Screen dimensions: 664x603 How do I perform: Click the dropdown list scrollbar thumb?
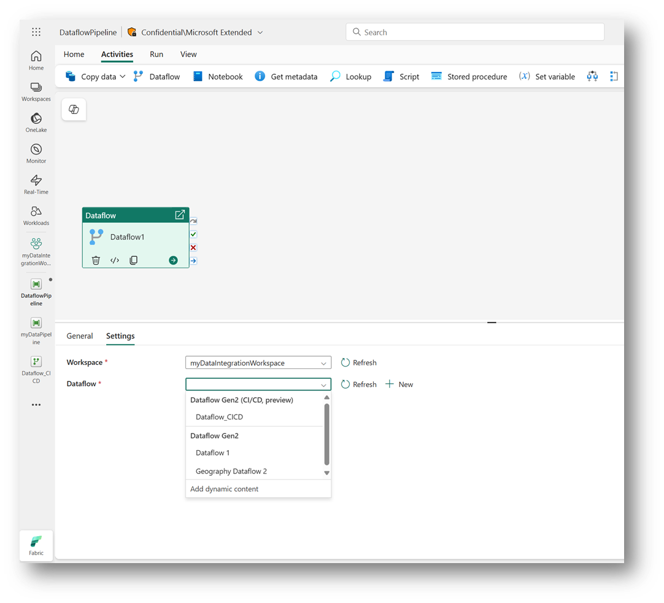(x=326, y=434)
